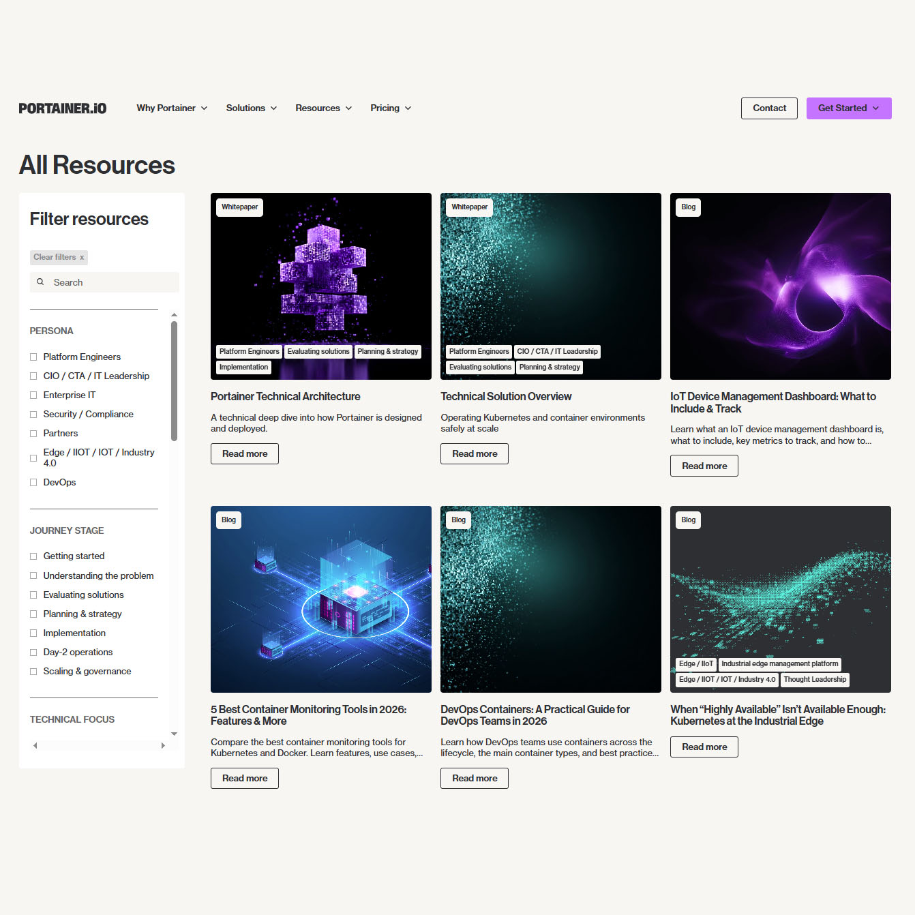The width and height of the screenshot is (915, 915).
Task: Click Industrial edge management platform tag
Action: (x=779, y=664)
